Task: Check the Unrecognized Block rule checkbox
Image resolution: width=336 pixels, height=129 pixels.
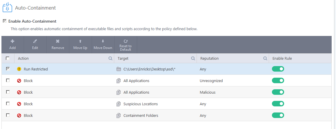Action: (8, 81)
